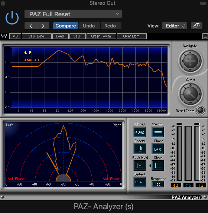Click the Clear peak button
The image size is (208, 213).
coord(158,166)
